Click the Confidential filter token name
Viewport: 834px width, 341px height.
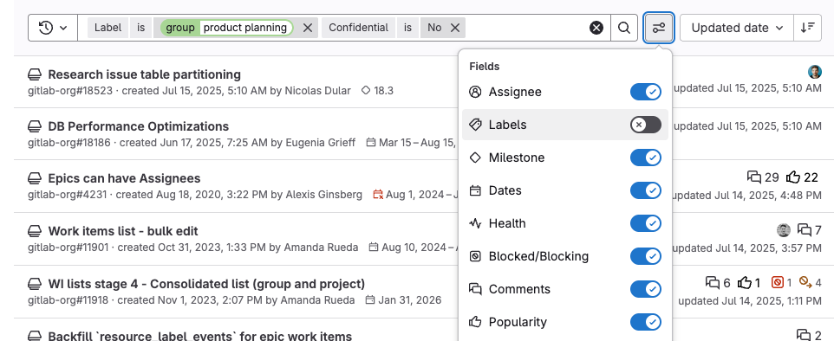point(359,28)
